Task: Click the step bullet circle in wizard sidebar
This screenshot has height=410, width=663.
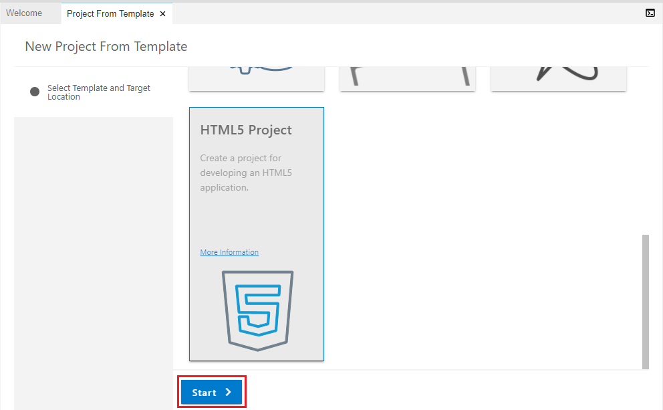Action: (35, 92)
